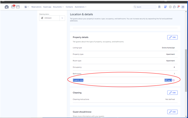Open the bookmark/notes icon near search

159,7
